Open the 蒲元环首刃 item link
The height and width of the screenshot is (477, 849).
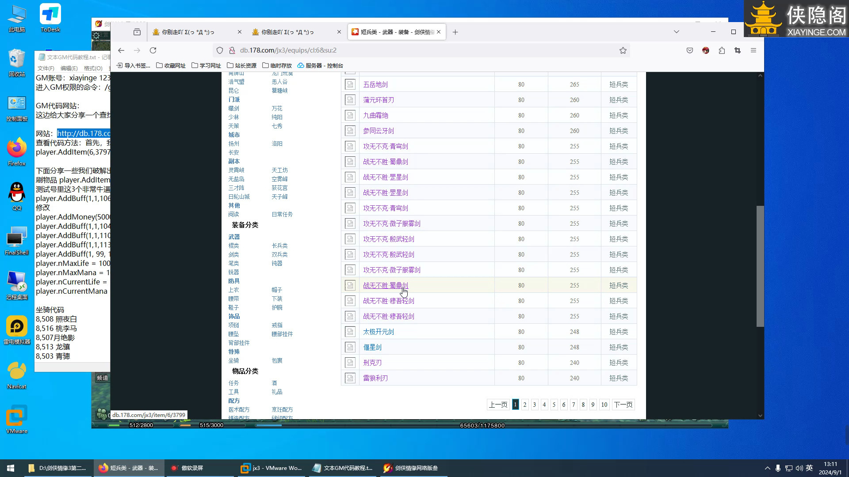(x=379, y=100)
